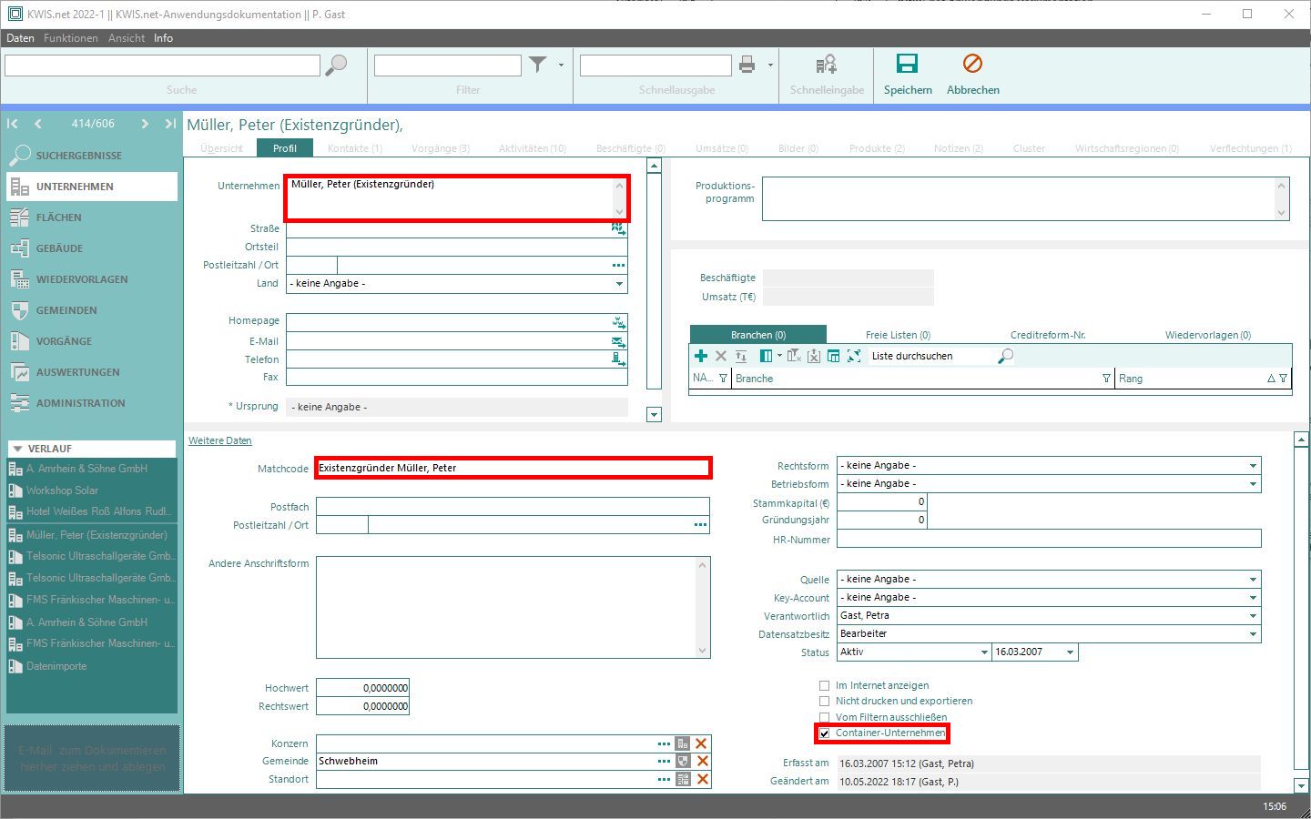Click the Gemeinde shield icon
Image resolution: width=1311 pixels, height=819 pixels.
click(x=683, y=761)
